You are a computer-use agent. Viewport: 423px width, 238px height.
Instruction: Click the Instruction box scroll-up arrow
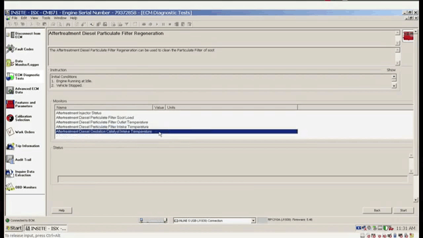point(394,77)
